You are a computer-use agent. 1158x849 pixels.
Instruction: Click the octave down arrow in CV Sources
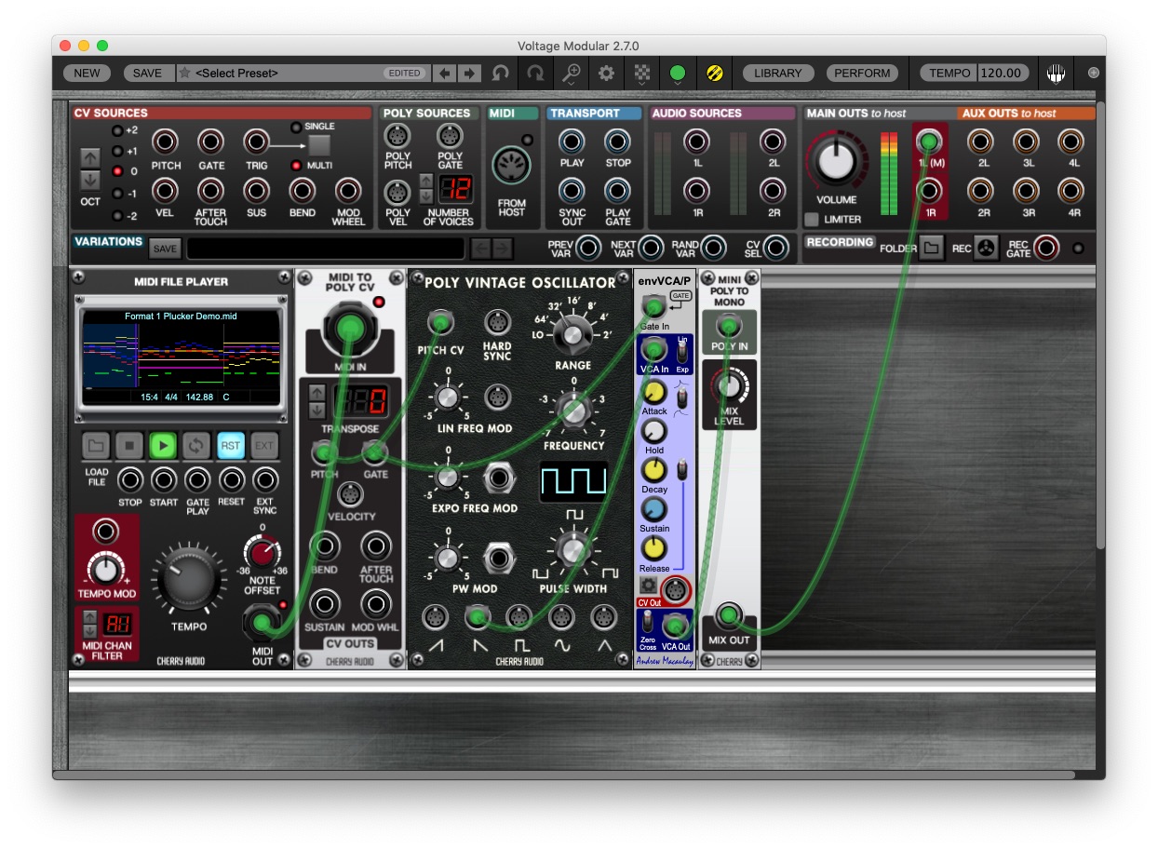click(90, 179)
